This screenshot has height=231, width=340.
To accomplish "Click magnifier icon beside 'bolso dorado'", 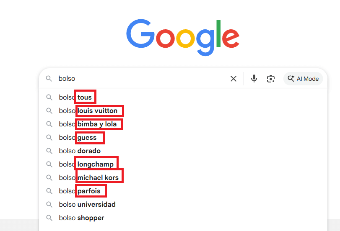I will 49,151.
